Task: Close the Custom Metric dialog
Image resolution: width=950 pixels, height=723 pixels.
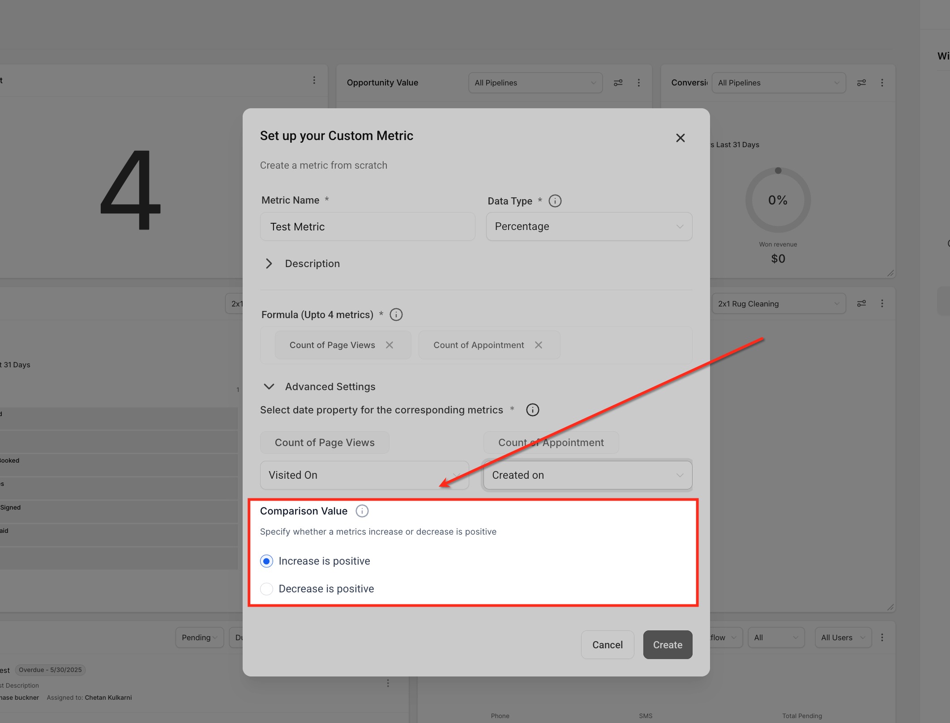Action: 680,138
